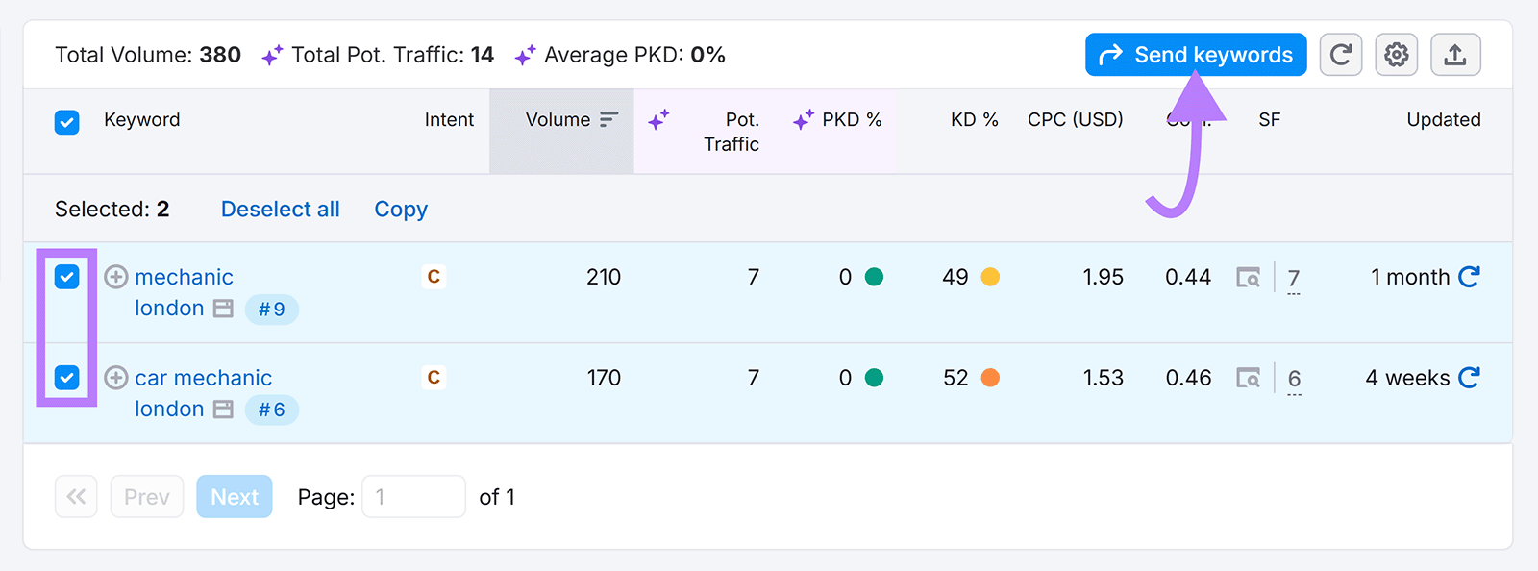The width and height of the screenshot is (1538, 571).
Task: Expand the mechanic london keyword plus icon
Action: 116,277
